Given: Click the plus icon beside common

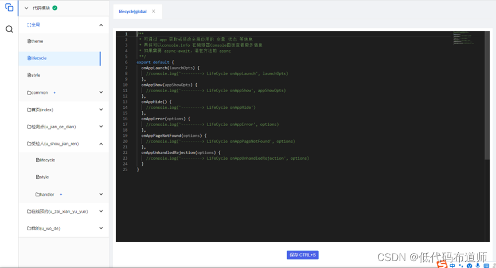Looking at the screenshot, I should point(54,93).
